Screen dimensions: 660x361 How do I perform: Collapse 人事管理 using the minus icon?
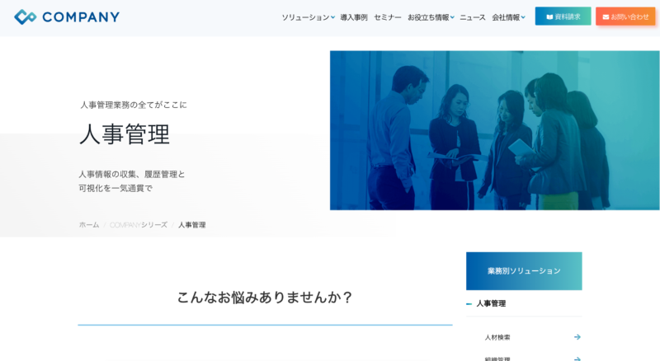click(x=469, y=304)
